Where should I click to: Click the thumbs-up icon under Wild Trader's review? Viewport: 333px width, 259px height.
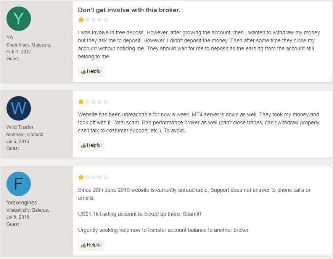[83, 146]
